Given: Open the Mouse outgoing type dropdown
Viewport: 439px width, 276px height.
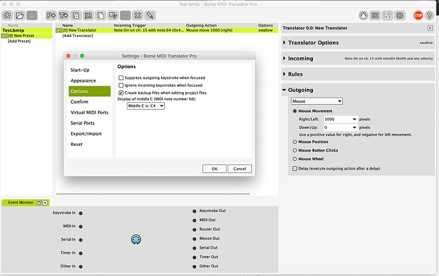Looking at the screenshot, I should click(x=317, y=101).
